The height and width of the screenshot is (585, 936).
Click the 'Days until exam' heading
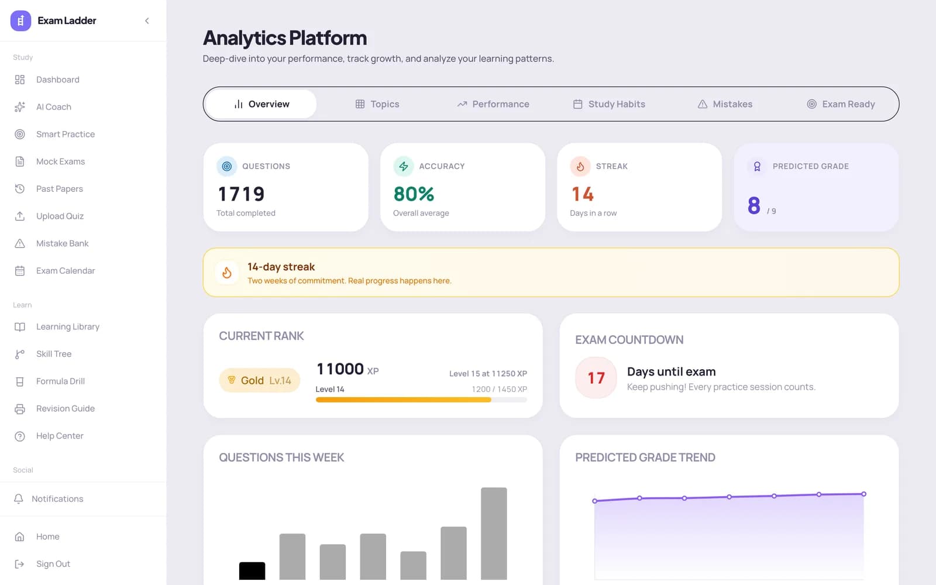[672, 372]
